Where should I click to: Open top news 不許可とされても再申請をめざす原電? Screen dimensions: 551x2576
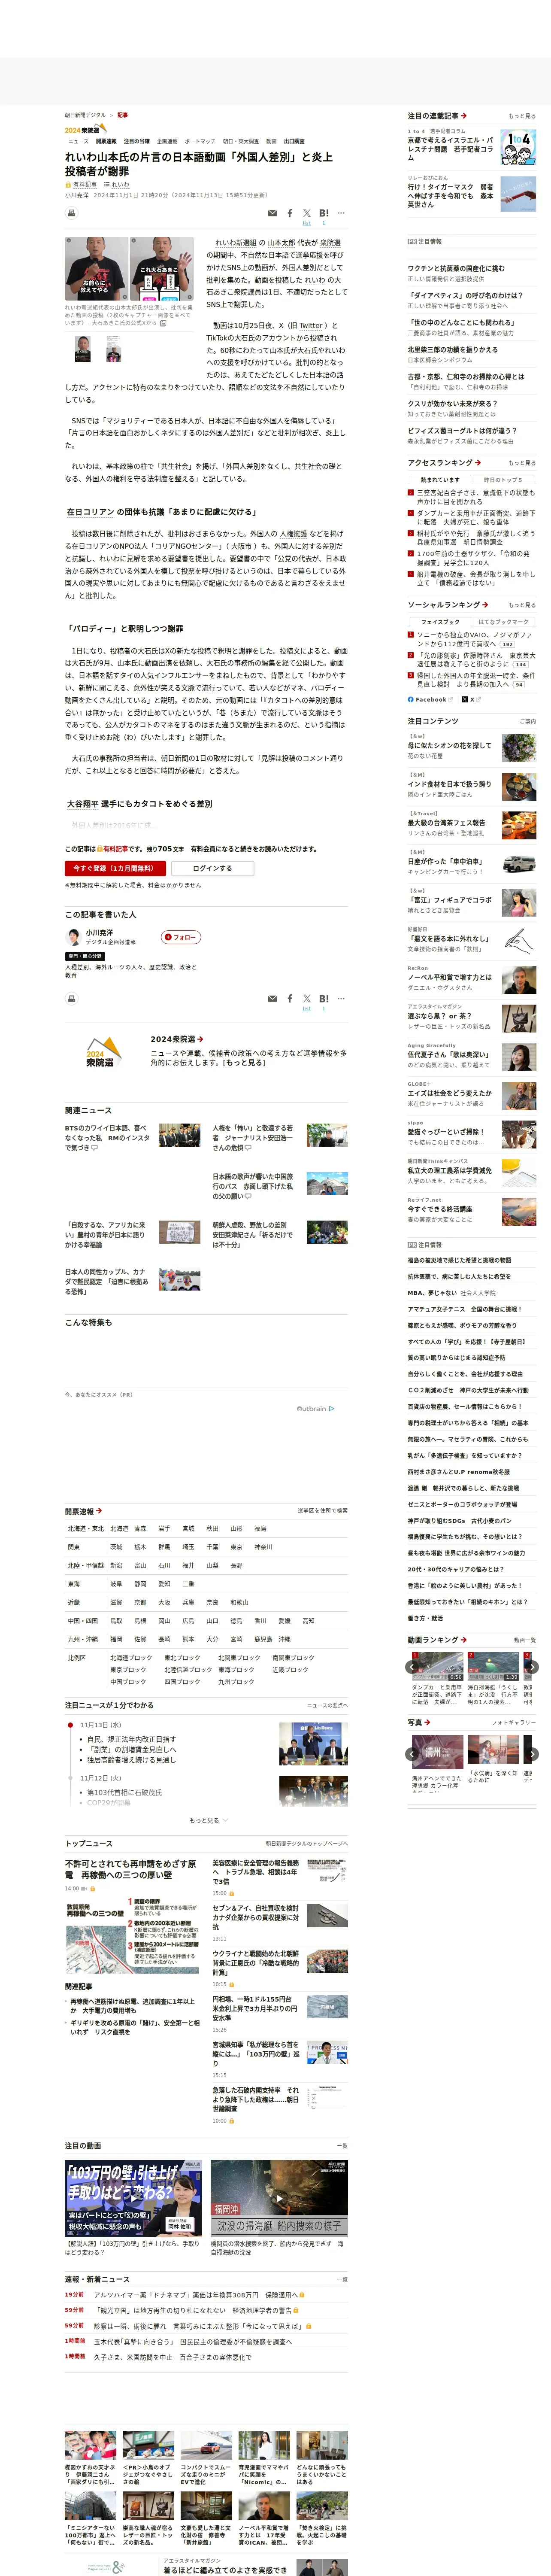(130, 1869)
